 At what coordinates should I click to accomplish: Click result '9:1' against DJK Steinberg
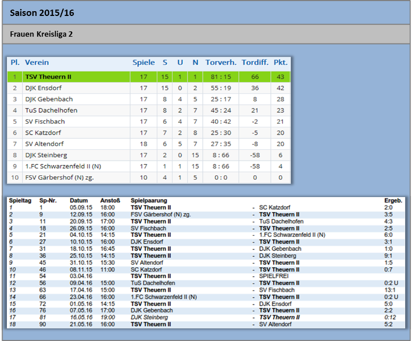point(389,255)
